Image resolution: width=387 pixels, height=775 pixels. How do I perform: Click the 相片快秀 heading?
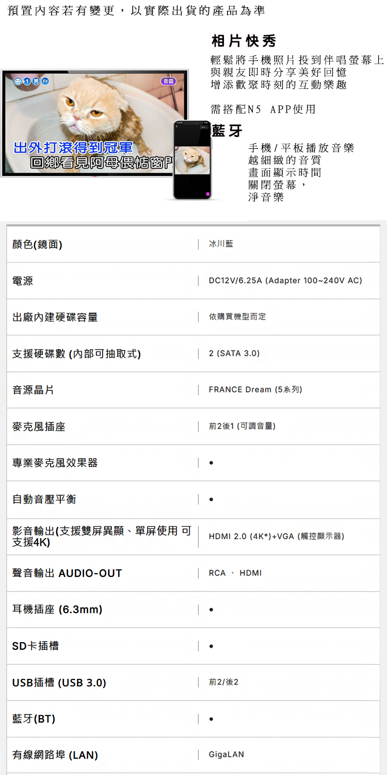(x=244, y=41)
